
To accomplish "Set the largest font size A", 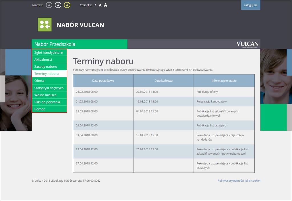I will tap(106, 5).
